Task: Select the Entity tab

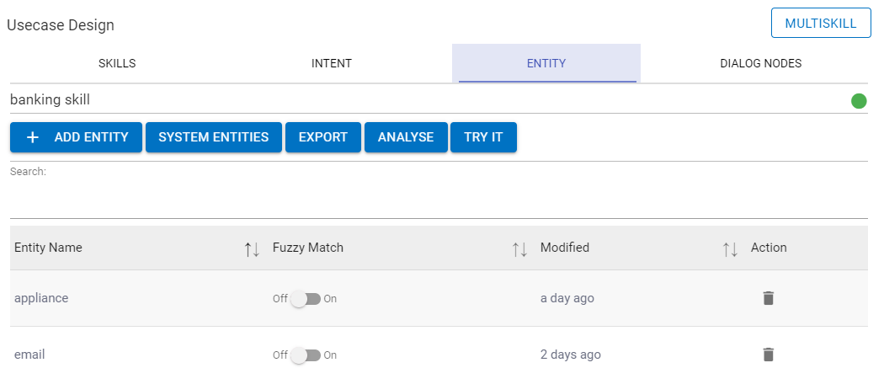Action: pyautogui.click(x=546, y=63)
